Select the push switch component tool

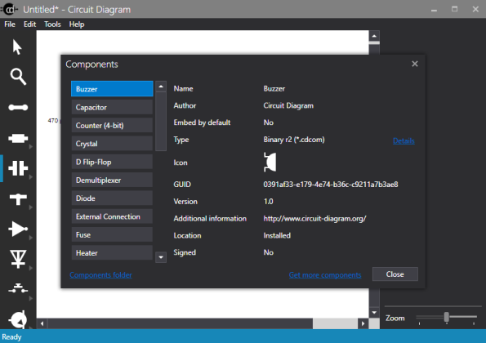pyautogui.click(x=18, y=289)
